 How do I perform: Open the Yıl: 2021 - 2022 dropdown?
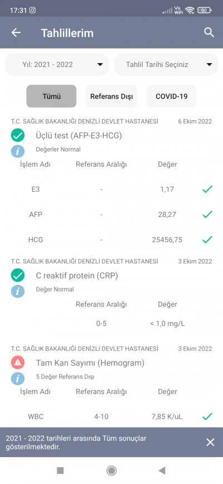pos(57,64)
